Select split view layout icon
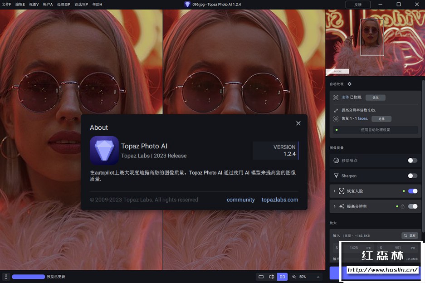The height and width of the screenshot is (283, 425). coord(272,277)
